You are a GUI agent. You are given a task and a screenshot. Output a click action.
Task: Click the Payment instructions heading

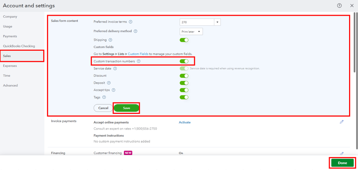click(109, 136)
